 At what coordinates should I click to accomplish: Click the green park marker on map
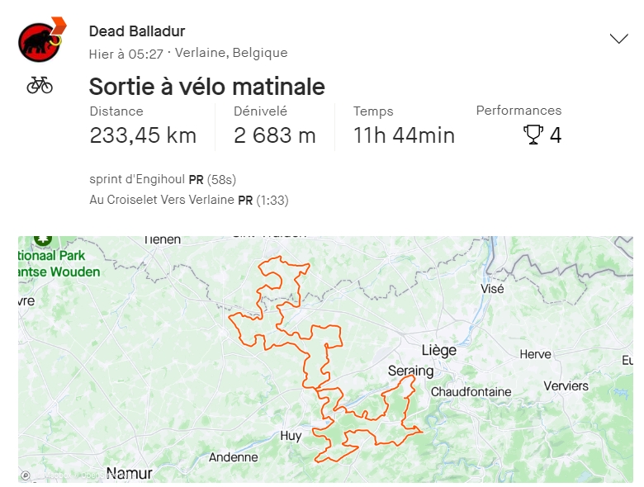(42, 239)
